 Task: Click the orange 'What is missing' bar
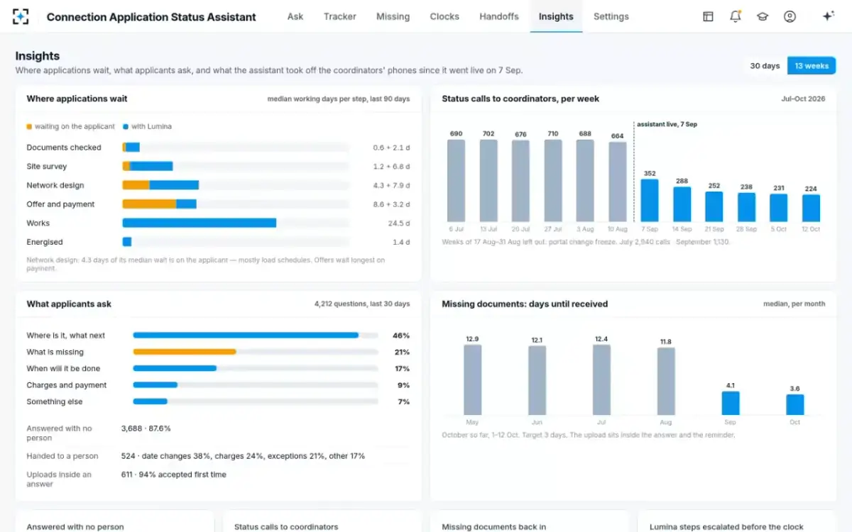(185, 352)
